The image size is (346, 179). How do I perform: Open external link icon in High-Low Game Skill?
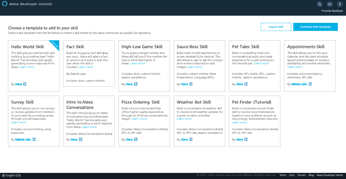[x=136, y=84]
